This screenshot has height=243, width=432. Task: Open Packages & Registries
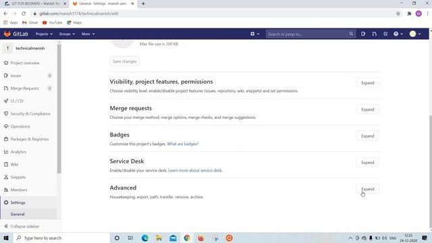(x=30, y=139)
